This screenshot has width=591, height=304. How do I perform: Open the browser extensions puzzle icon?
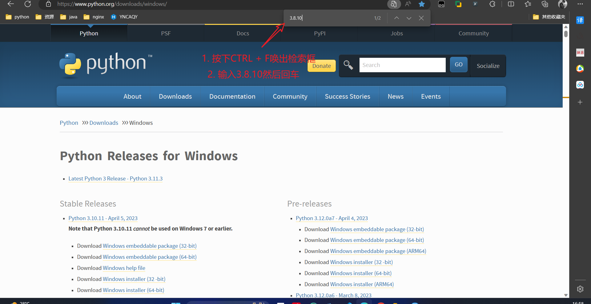click(x=492, y=4)
